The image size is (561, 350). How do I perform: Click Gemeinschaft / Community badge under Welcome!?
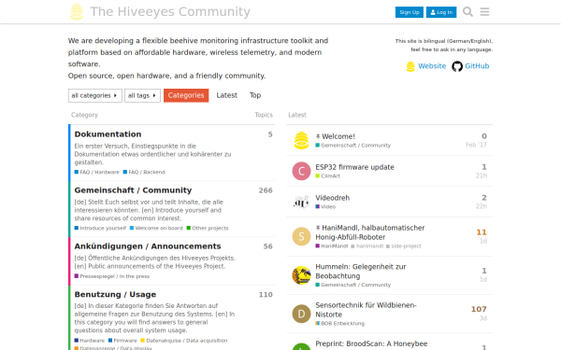[353, 146]
